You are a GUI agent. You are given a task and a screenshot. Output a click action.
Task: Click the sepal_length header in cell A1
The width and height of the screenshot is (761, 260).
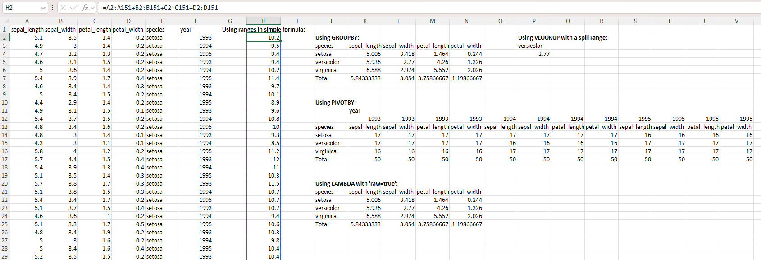coord(27,30)
